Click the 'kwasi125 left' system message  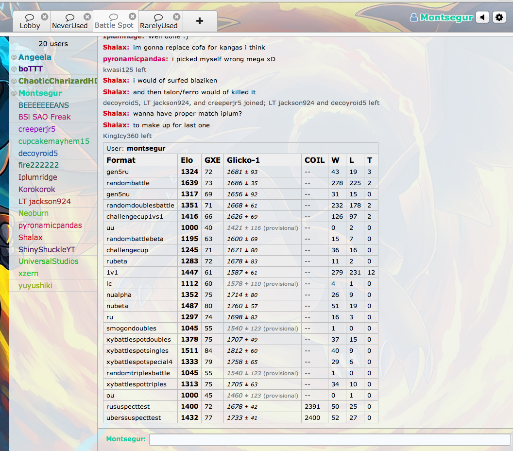[125, 69]
